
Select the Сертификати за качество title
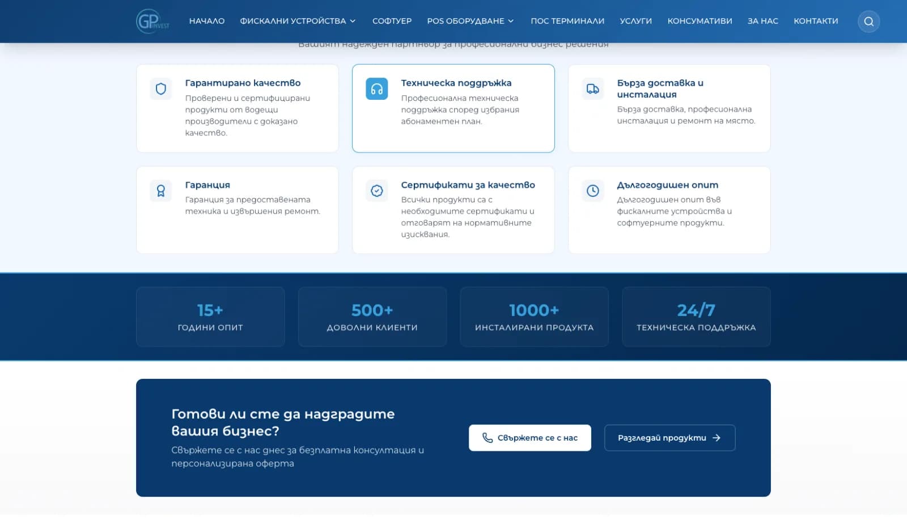point(468,185)
